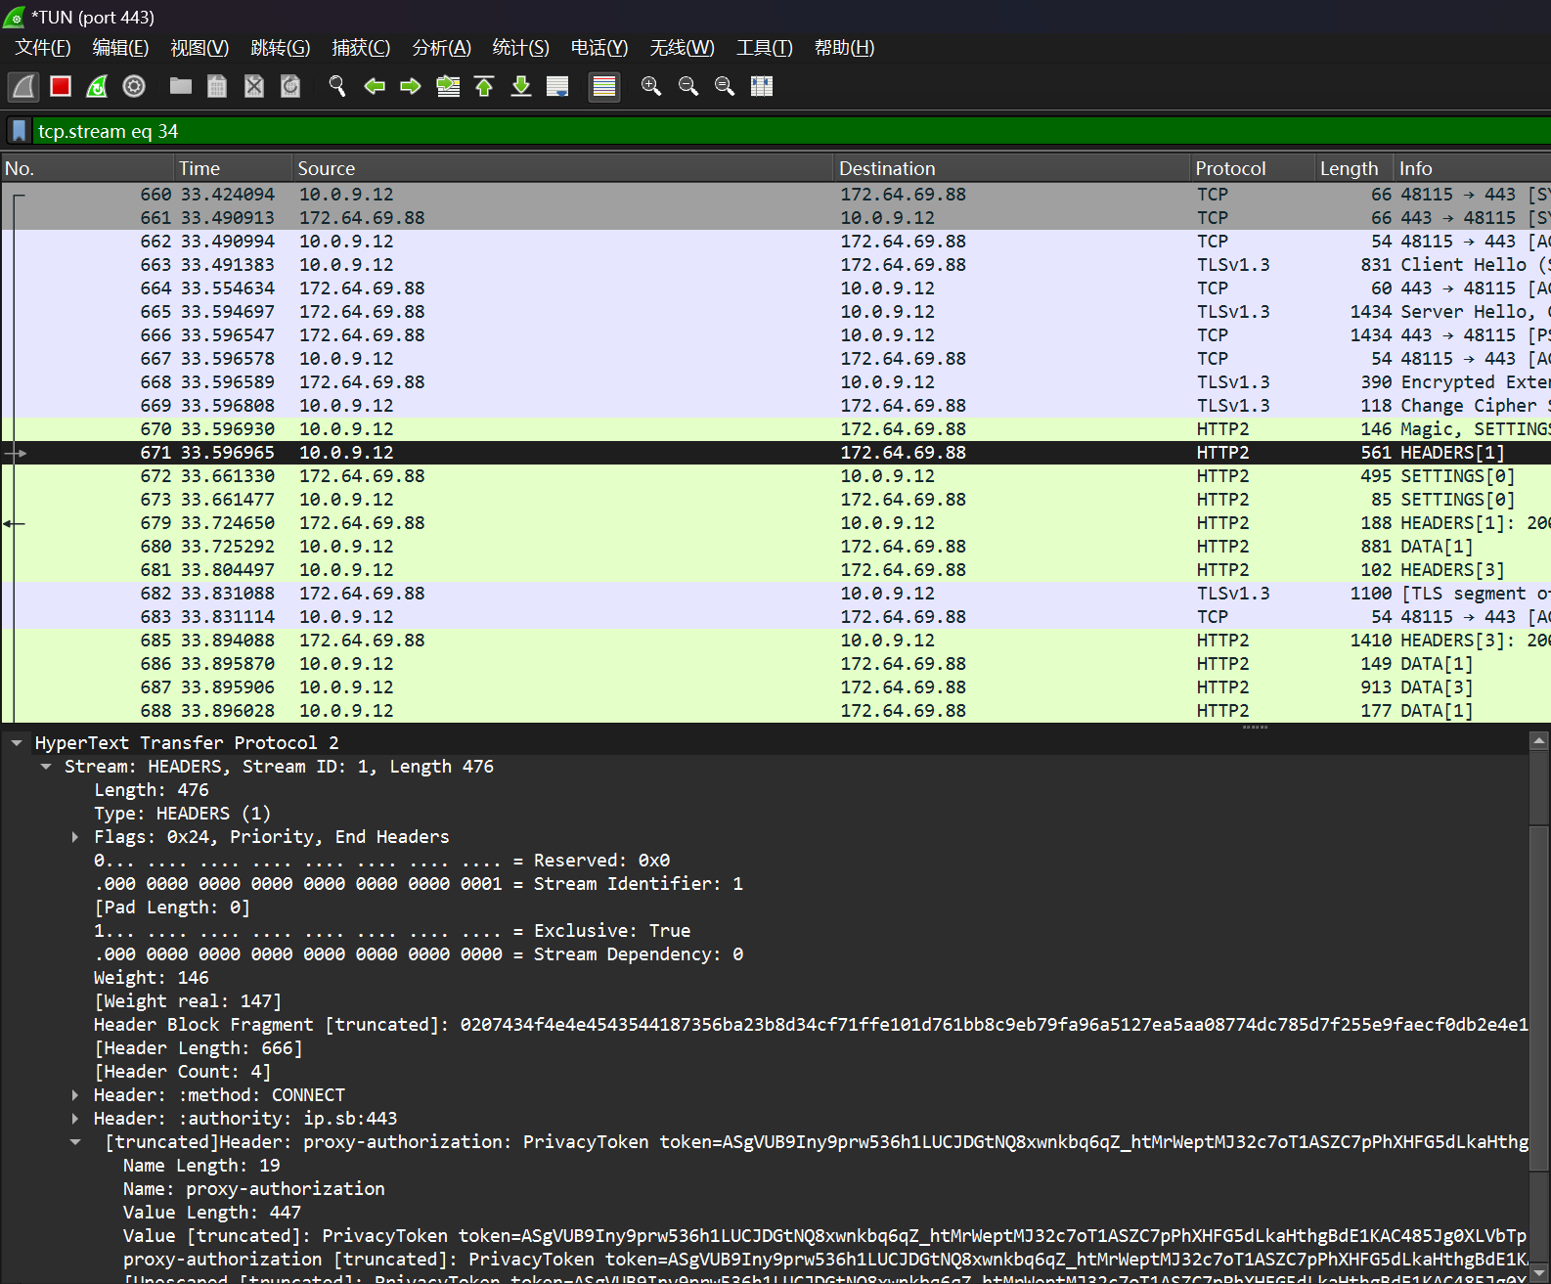Select packet 670 Magic, SETTINGS row

(x=775, y=429)
